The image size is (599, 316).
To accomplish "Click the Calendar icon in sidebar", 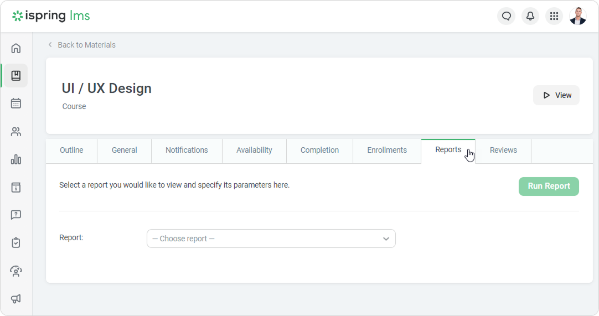I will click(x=16, y=103).
